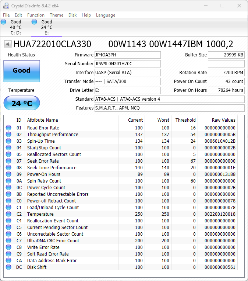Click status orb of Uncorrectable Sector Count row

point(8,234)
